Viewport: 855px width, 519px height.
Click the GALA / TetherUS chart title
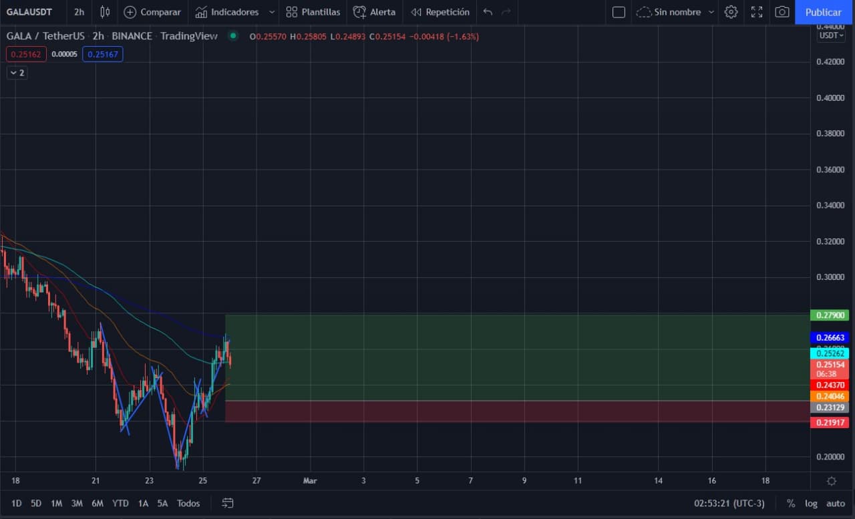coord(45,36)
